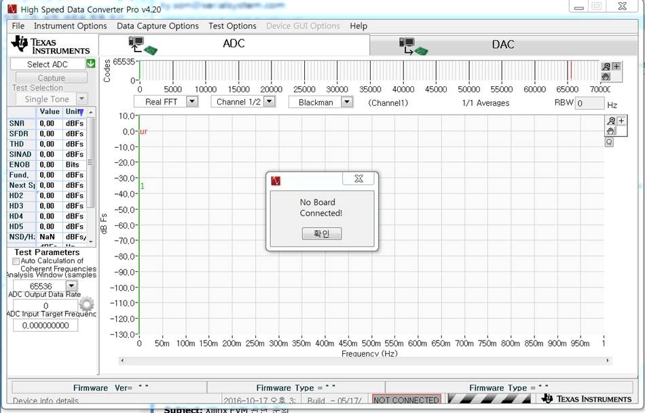The height and width of the screenshot is (413, 645).
Task: Select crosshair cursor tool in FFT graph palette
Action: tap(621, 121)
